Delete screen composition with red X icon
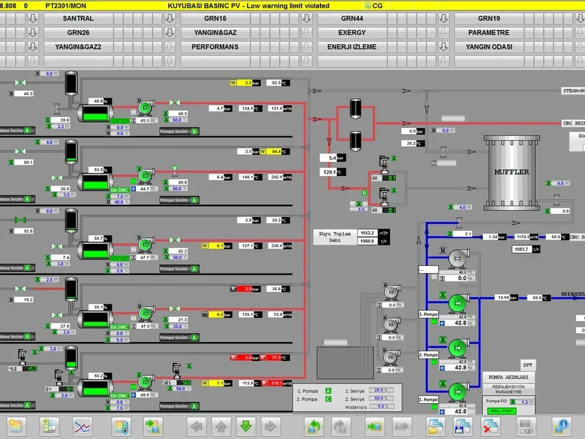585x439 pixels. [x=490, y=426]
